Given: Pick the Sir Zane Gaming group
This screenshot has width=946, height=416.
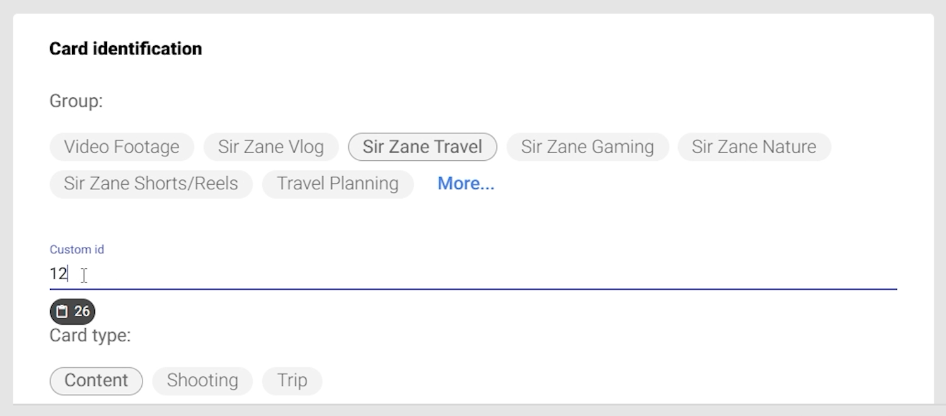Looking at the screenshot, I should (x=587, y=147).
